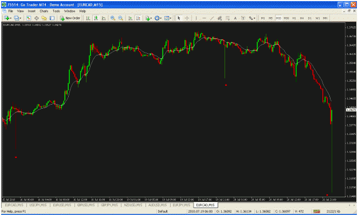
Task: Click the current price label on the price scale
Action: 351,110
